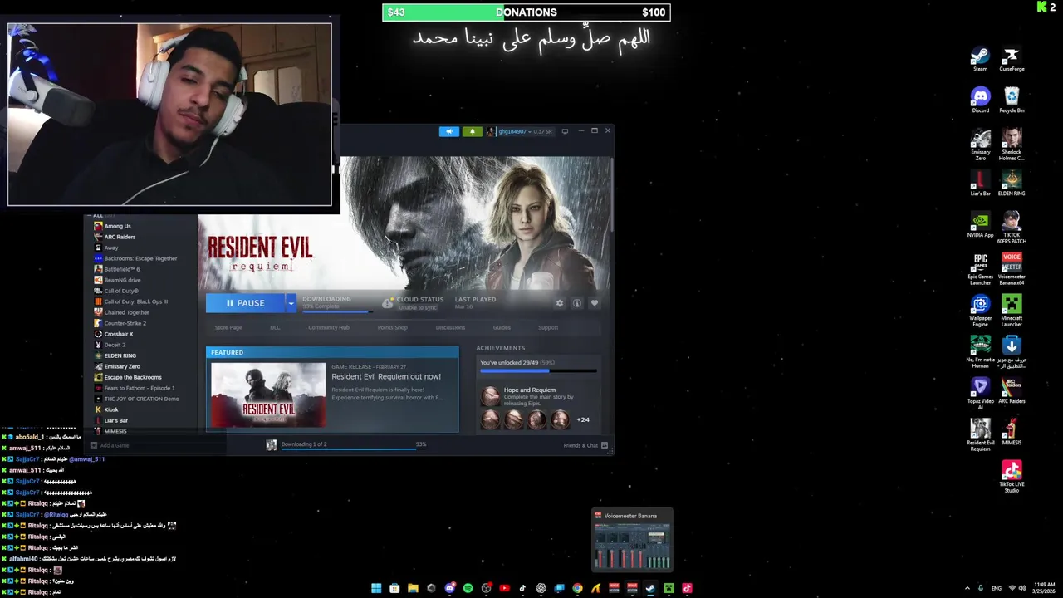1063x598 pixels.
Task: Click the achievements progress bar
Action: (538, 371)
